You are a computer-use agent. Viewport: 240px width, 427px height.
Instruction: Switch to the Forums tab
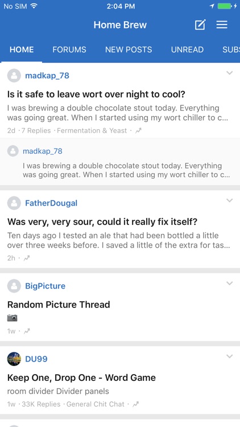69,50
